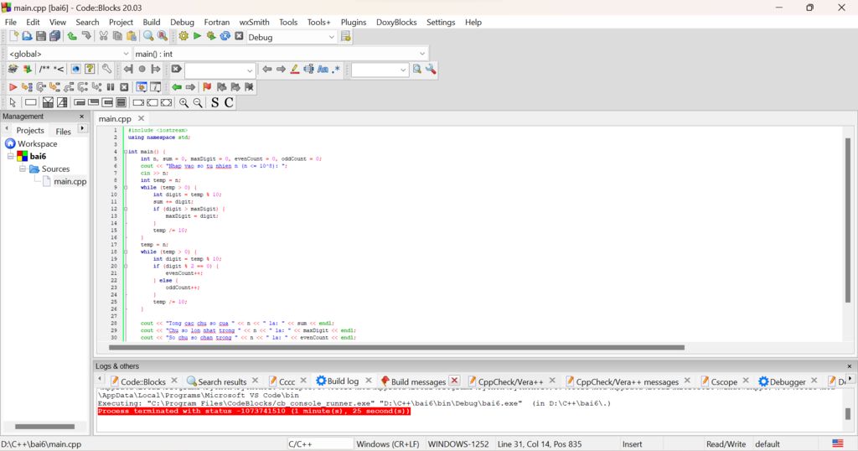
Task: Save the current file via floppy icon
Action: pyautogui.click(x=41, y=36)
